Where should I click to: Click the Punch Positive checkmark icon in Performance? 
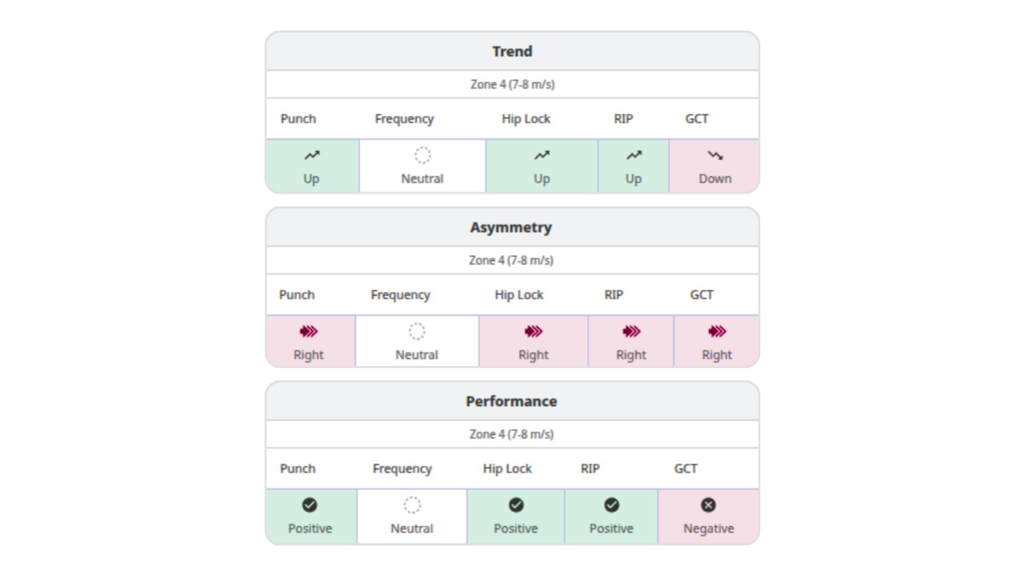coord(310,505)
